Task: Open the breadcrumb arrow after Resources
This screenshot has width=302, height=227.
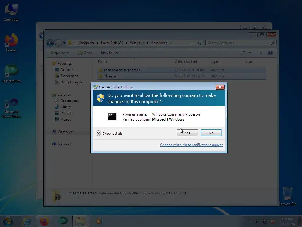Action: pyautogui.click(x=170, y=43)
